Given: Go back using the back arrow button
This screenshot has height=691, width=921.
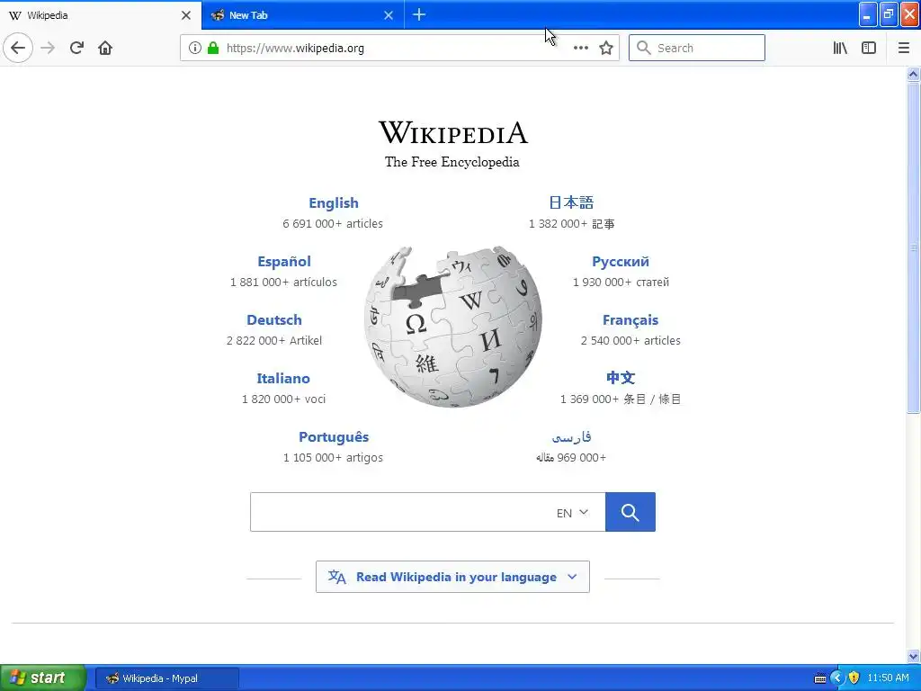Looking at the screenshot, I should coord(18,48).
